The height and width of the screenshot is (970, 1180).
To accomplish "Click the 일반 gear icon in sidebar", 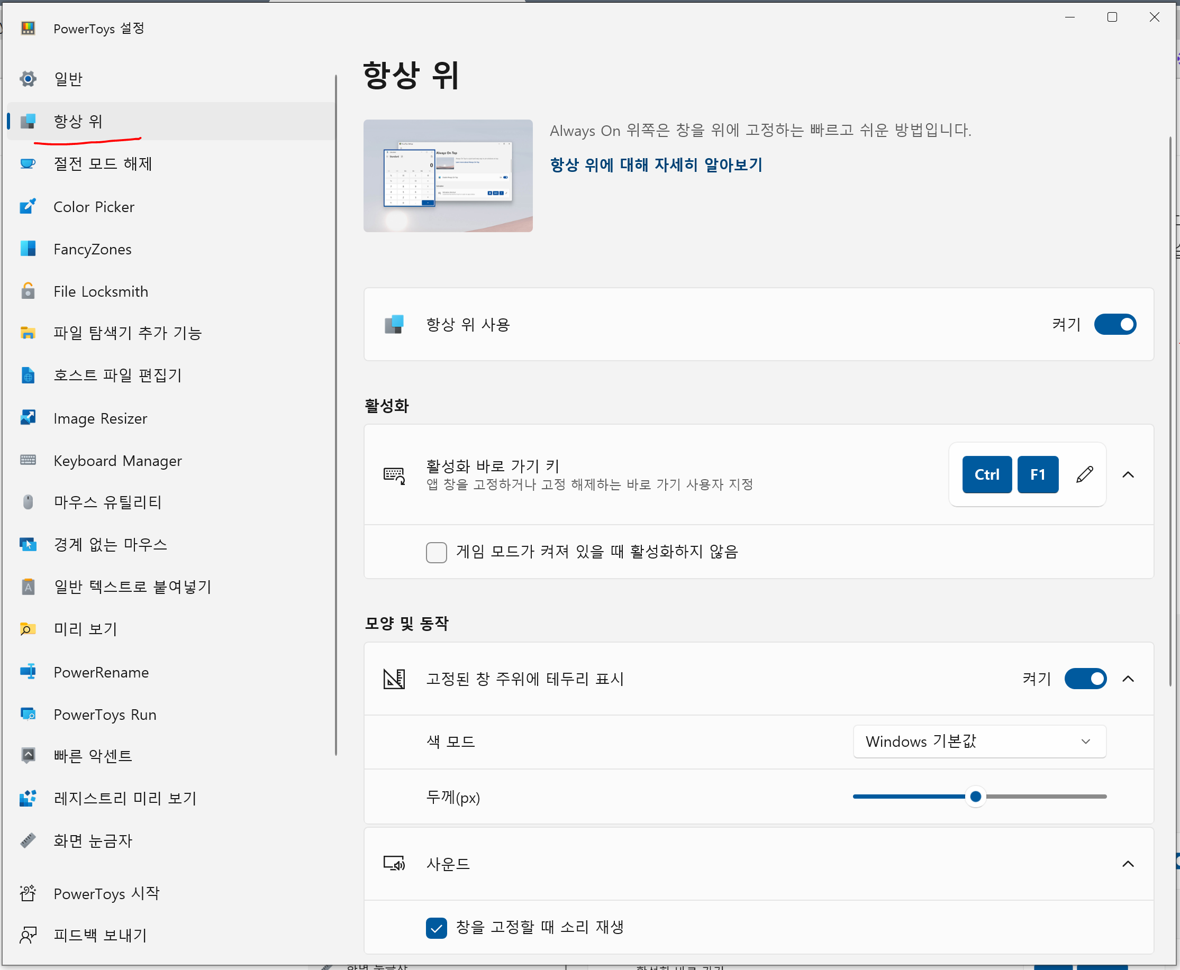I will tap(28, 79).
